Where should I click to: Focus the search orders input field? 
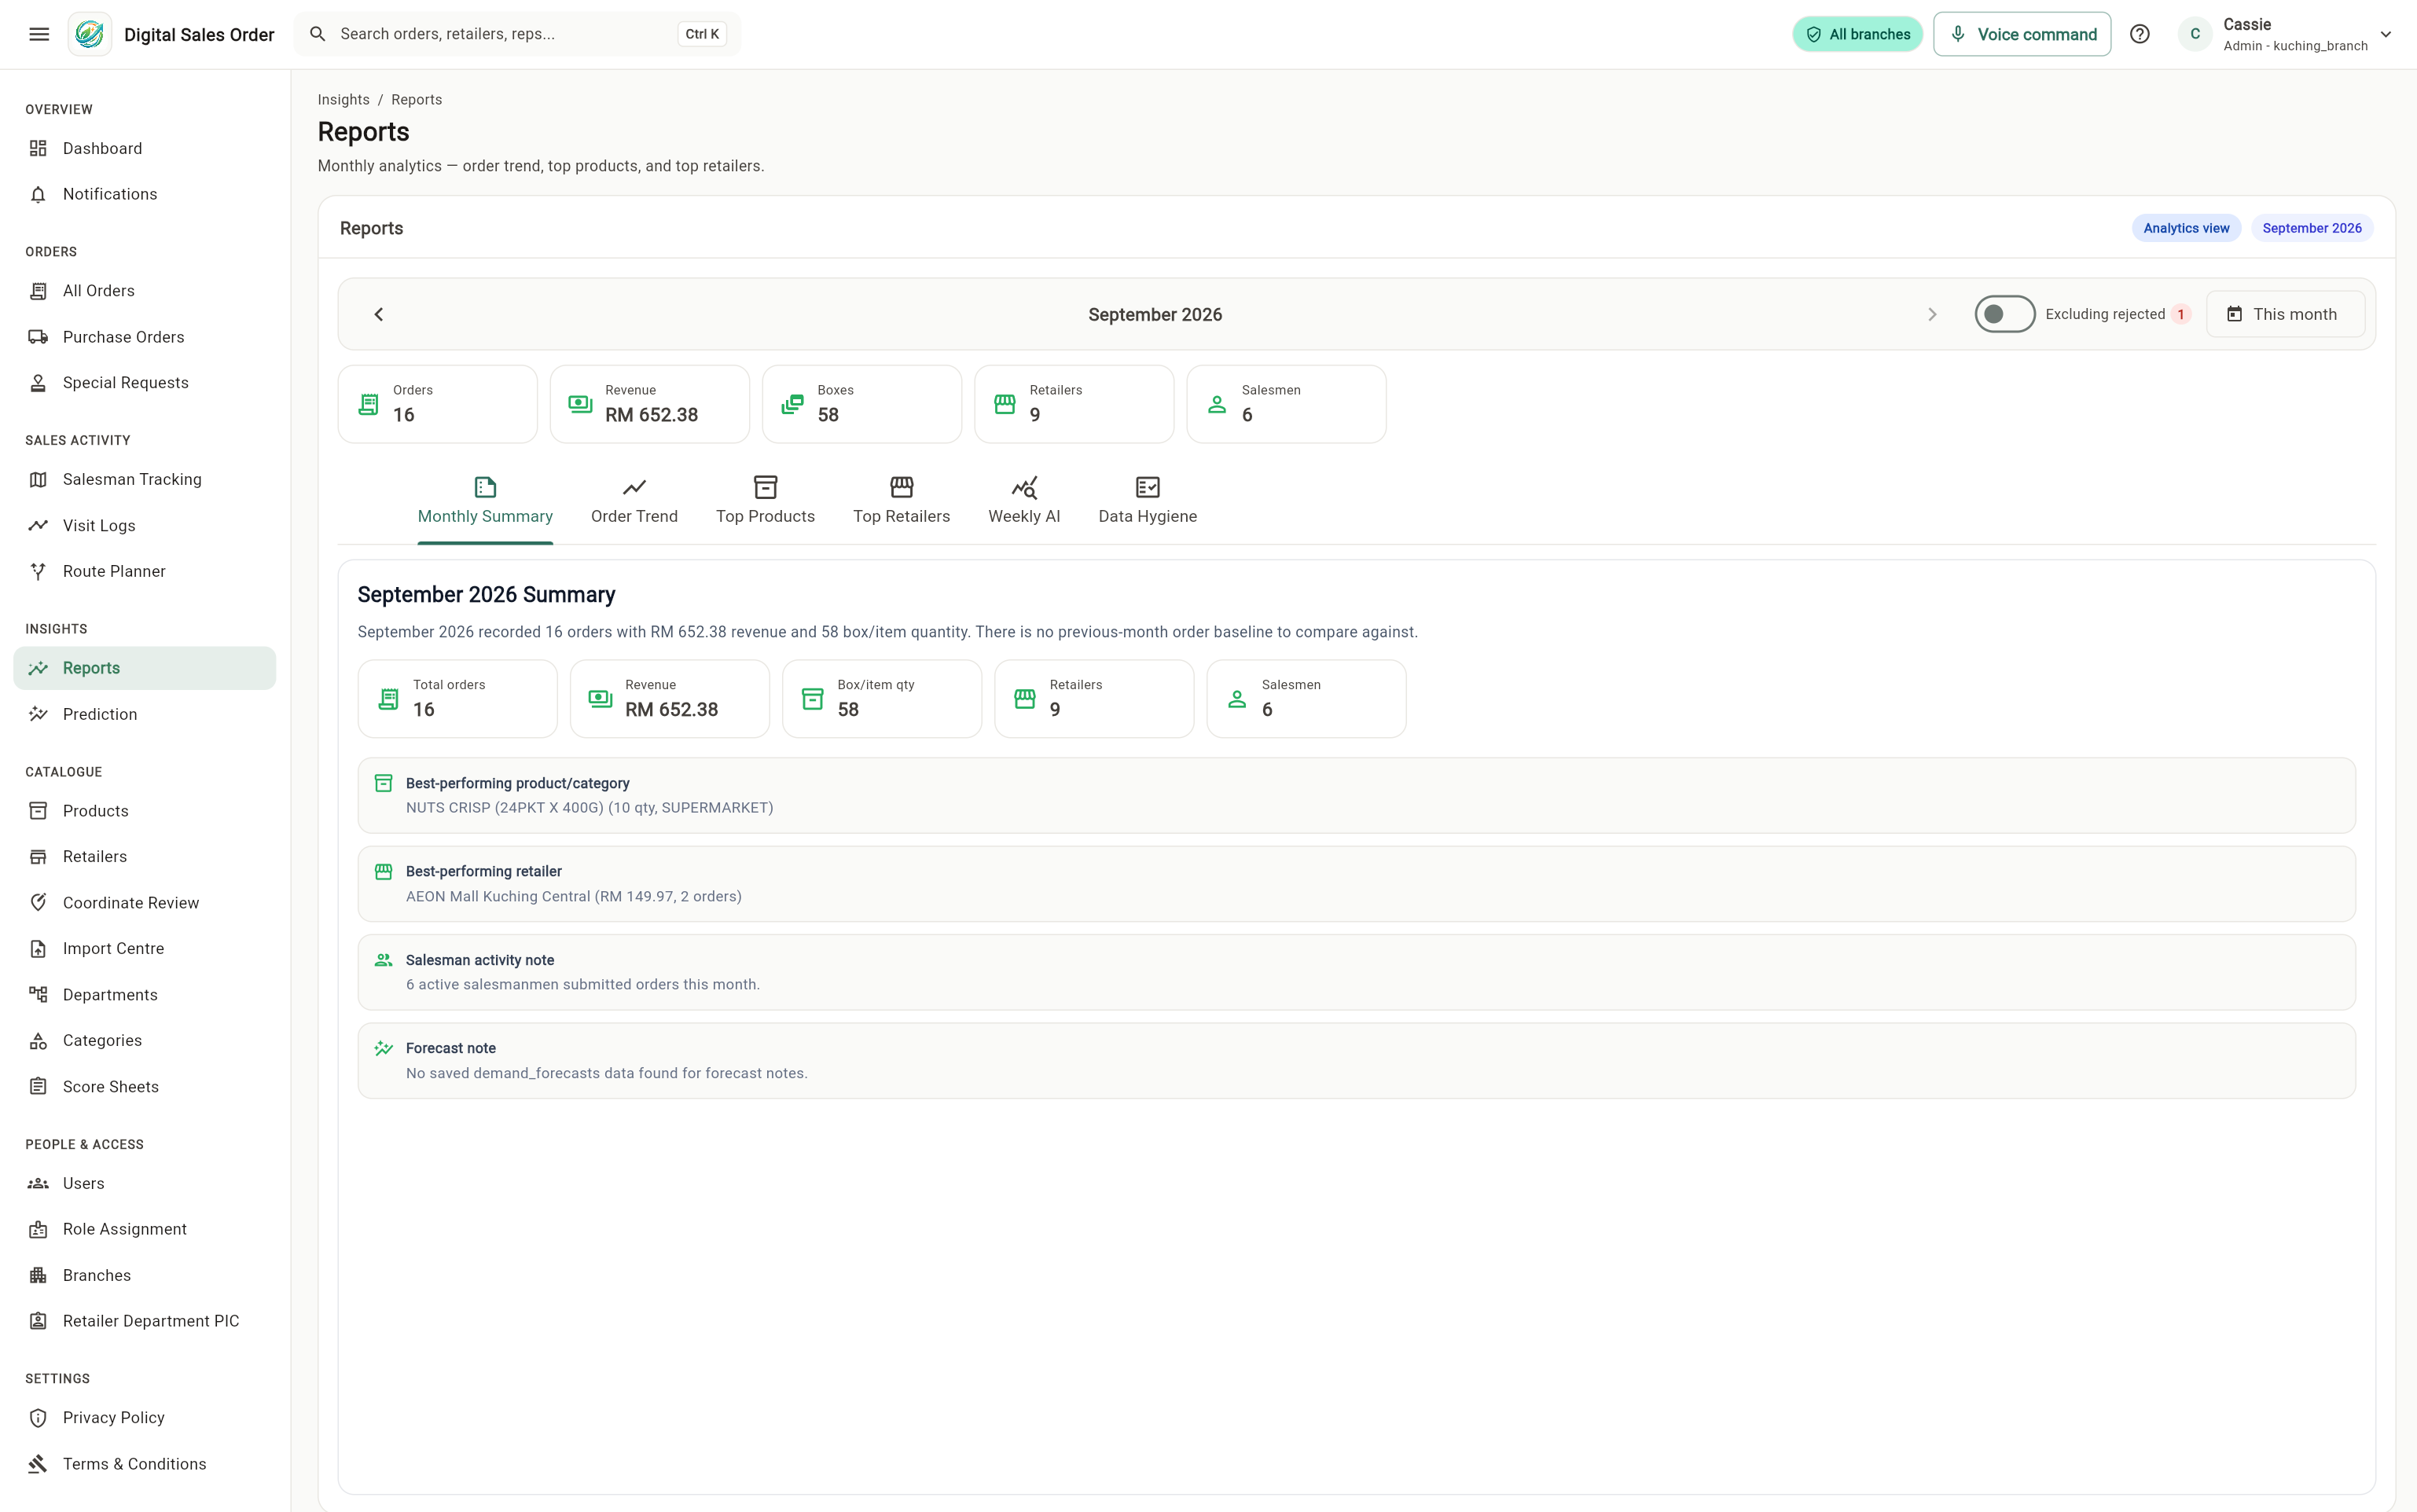pos(518,34)
